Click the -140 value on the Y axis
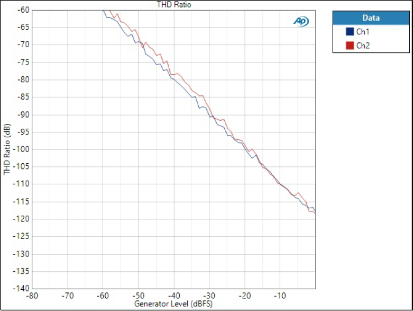This screenshot has height=311, width=413. 21,288
